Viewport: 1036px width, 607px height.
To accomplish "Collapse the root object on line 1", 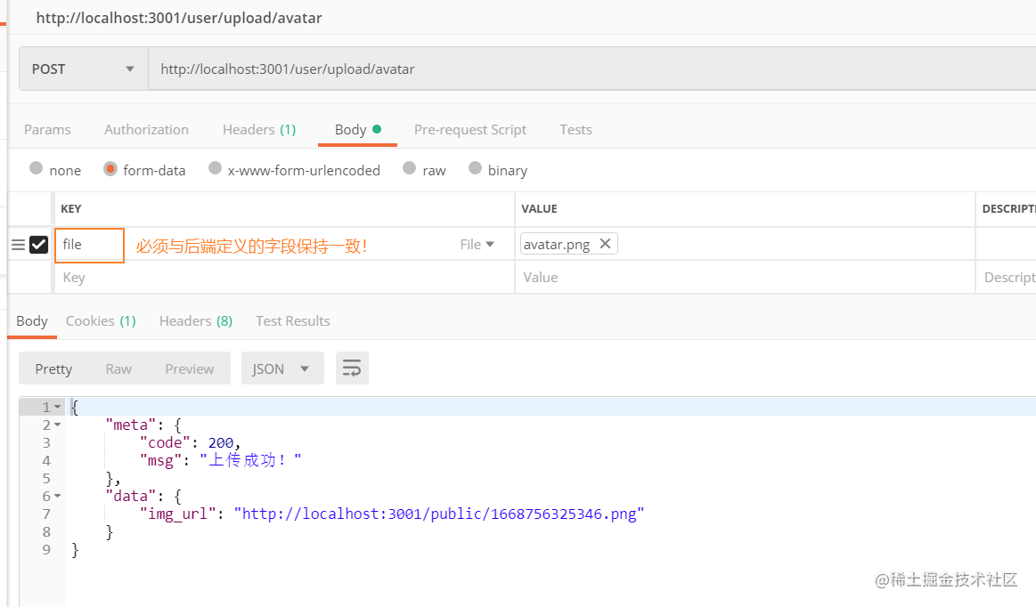I will point(58,407).
